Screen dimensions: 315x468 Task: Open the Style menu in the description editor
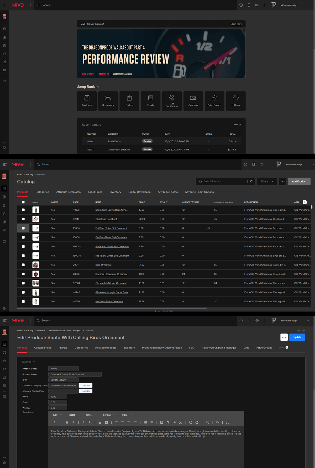91,415
